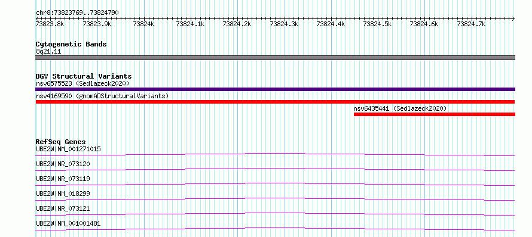Image resolution: width=532 pixels, height=237 pixels.
Task: Open variant nsv6575523 (Sedlazeck2020) label
Action: tap(82, 83)
